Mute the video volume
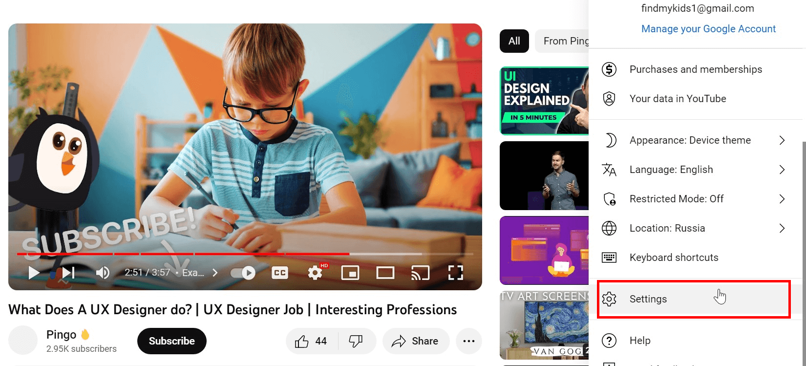Screen dimensions: 806x366 (x=103, y=273)
